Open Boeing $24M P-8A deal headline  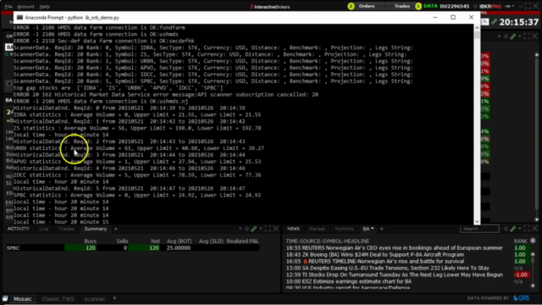point(375,254)
